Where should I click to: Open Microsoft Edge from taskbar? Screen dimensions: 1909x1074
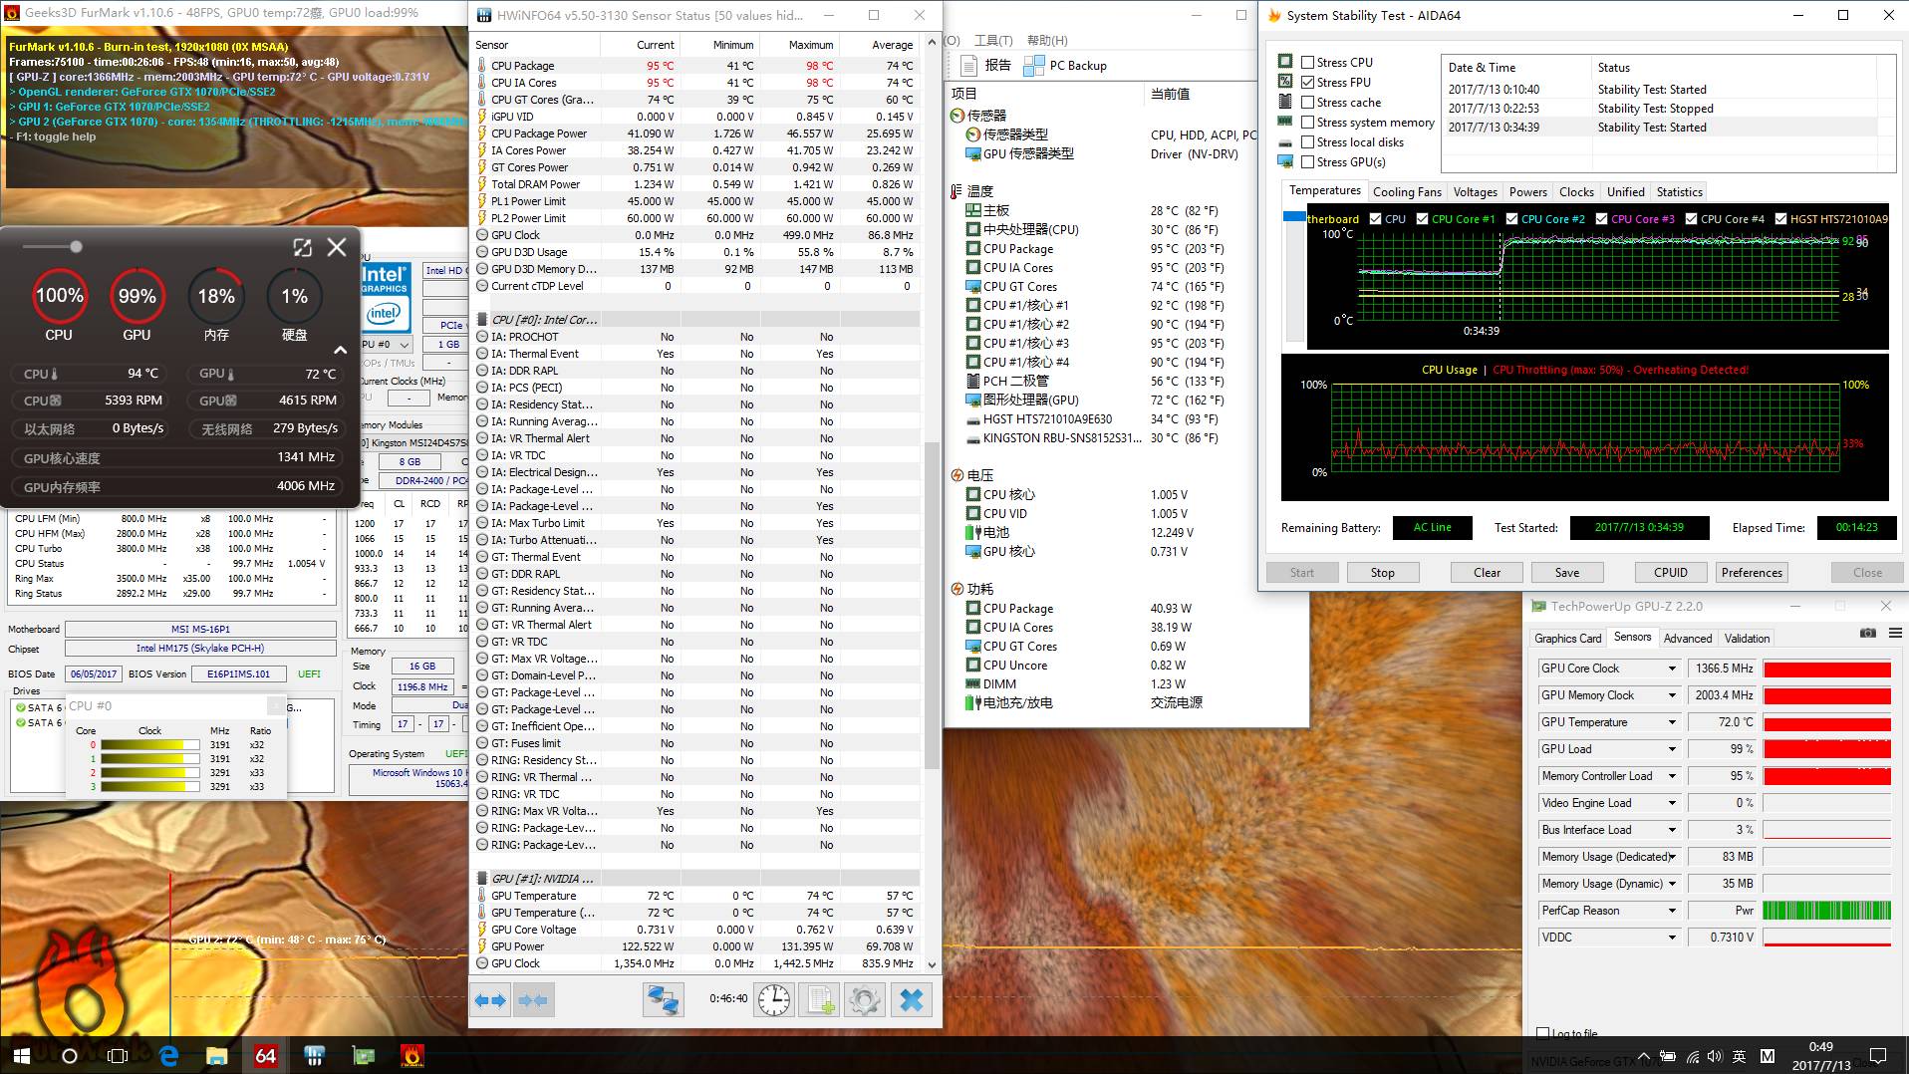(x=168, y=1055)
